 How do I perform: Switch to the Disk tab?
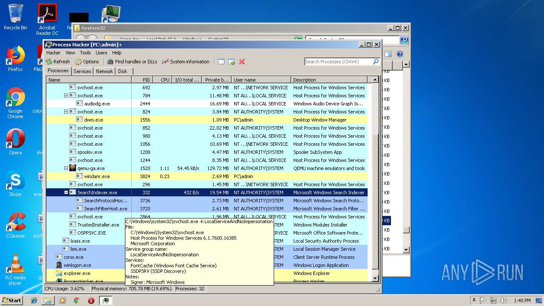tap(122, 71)
